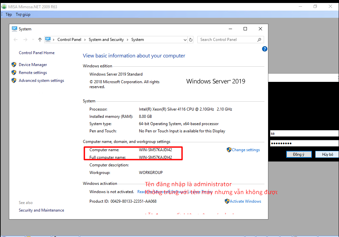Expand the address bar history dropdown
This screenshot has width=339, height=237.
coord(185,40)
